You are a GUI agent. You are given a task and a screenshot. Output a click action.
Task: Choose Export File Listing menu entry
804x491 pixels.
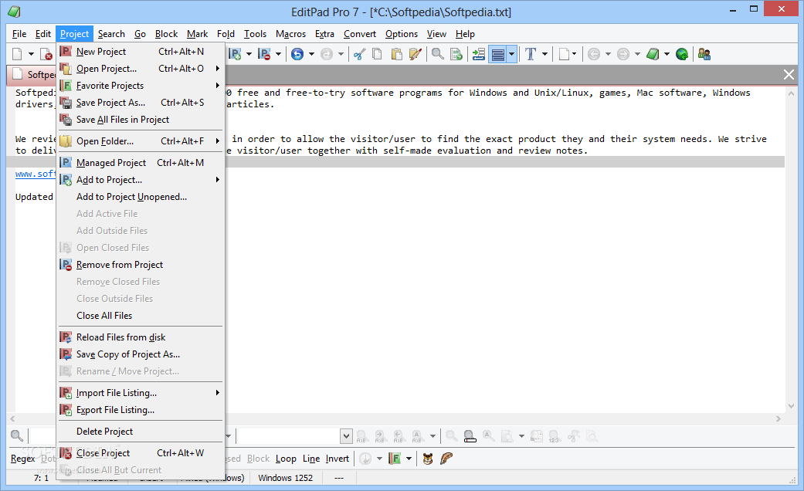(x=140, y=409)
